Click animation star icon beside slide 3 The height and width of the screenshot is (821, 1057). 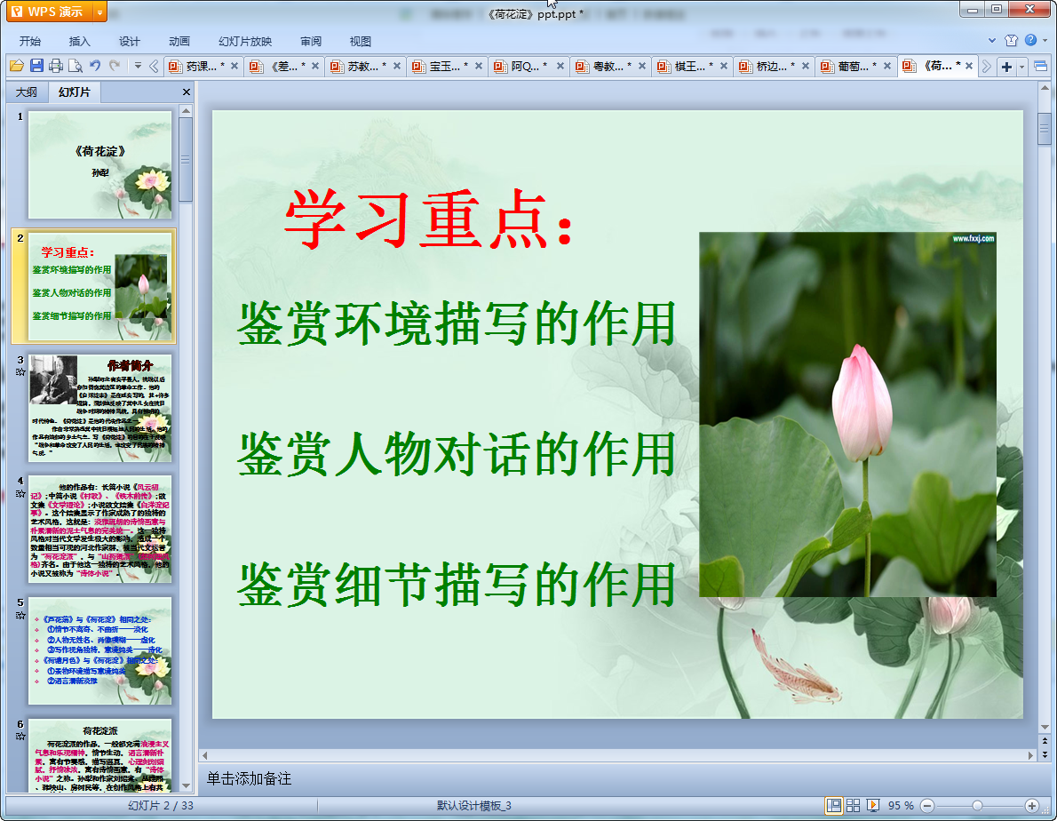click(x=20, y=372)
